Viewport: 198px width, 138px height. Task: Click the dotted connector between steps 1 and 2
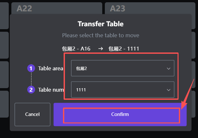point(31,79)
